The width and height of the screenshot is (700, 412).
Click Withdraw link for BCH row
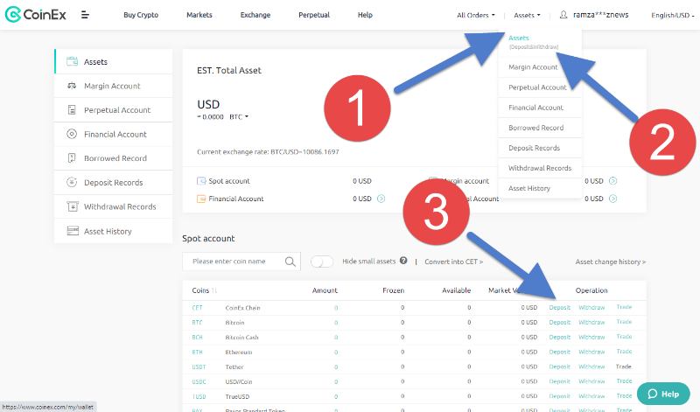click(591, 337)
